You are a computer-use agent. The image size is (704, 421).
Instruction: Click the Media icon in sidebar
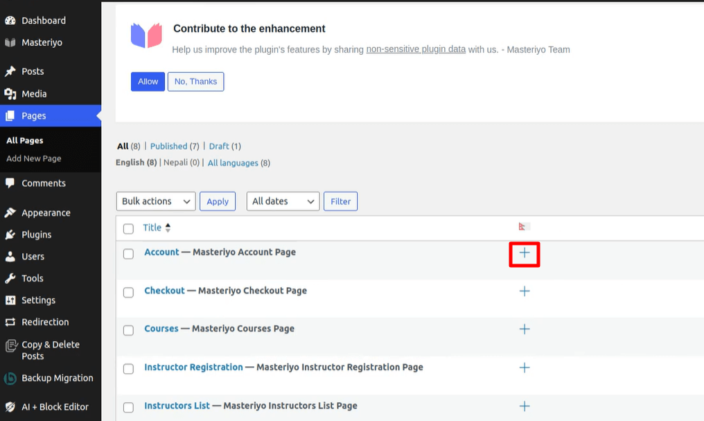pos(10,94)
